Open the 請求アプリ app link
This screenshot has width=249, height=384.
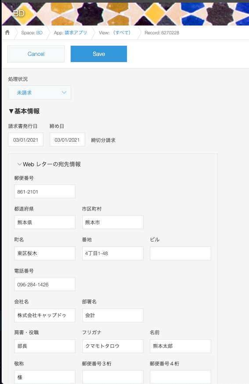tap(76, 33)
